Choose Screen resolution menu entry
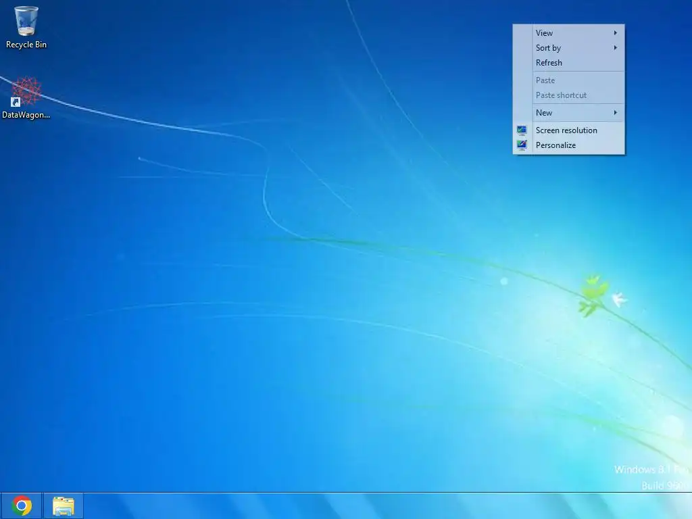 (x=569, y=130)
